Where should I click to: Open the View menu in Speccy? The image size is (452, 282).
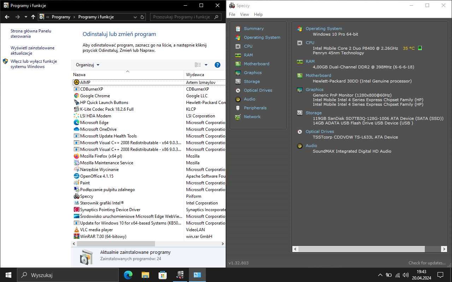244,14
